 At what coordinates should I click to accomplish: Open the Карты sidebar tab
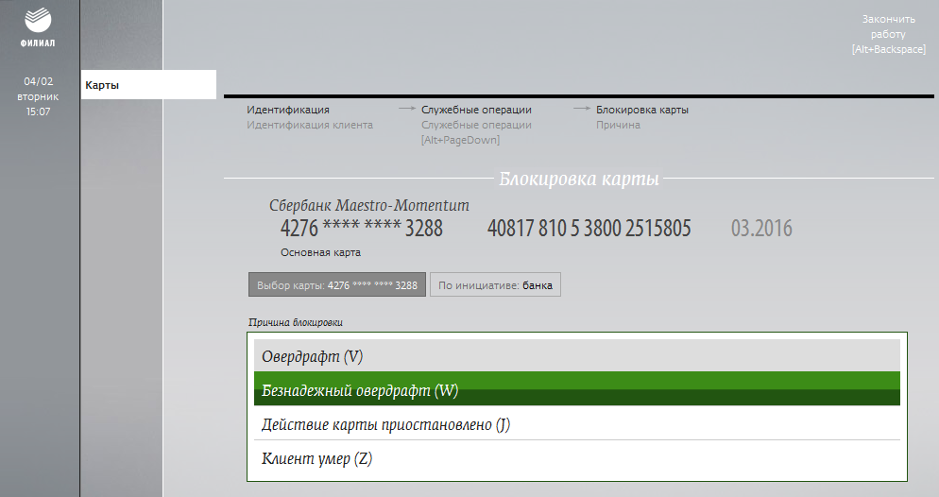(148, 84)
